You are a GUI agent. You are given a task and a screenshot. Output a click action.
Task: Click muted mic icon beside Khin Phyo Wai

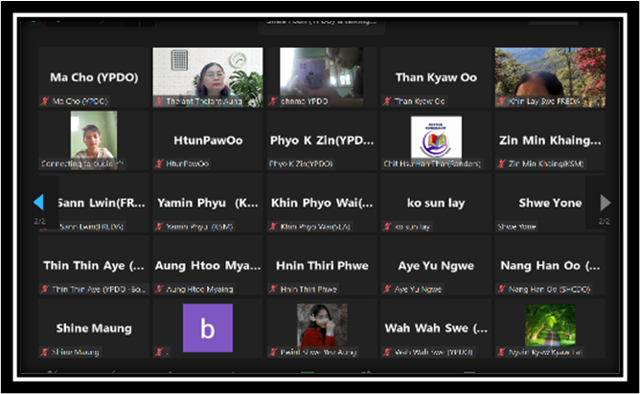(273, 227)
